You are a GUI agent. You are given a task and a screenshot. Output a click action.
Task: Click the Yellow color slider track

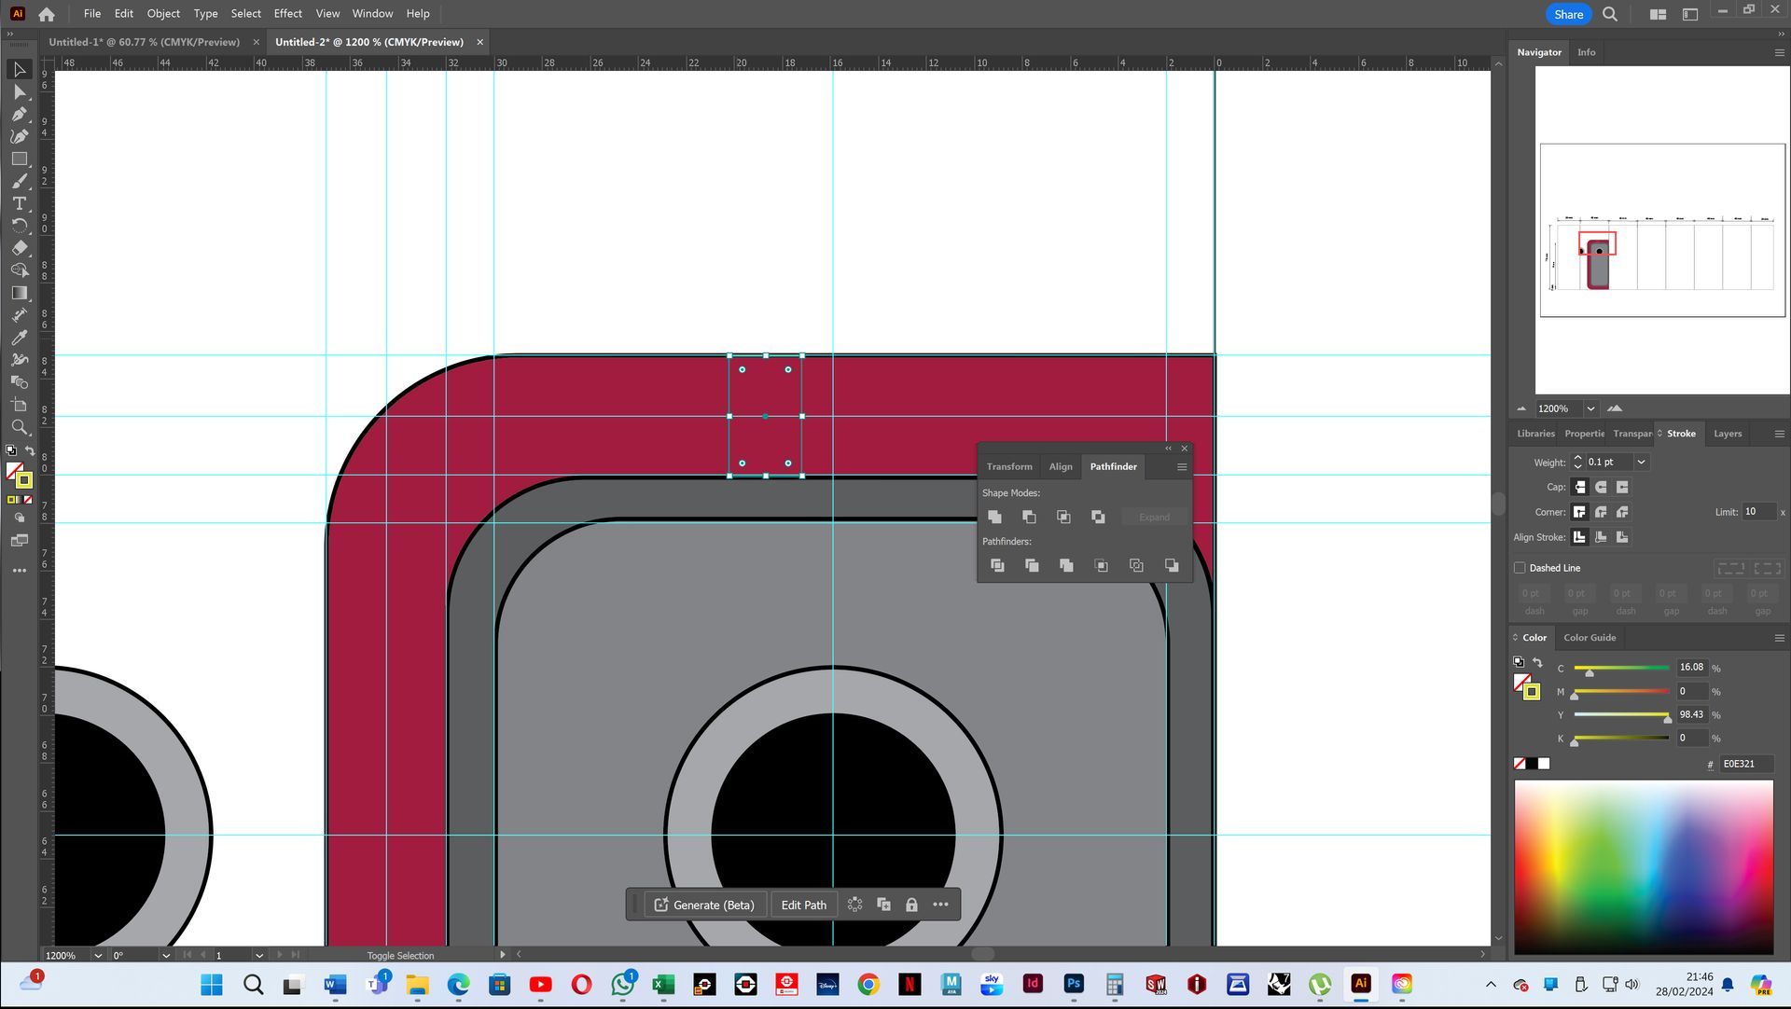[x=1620, y=714]
